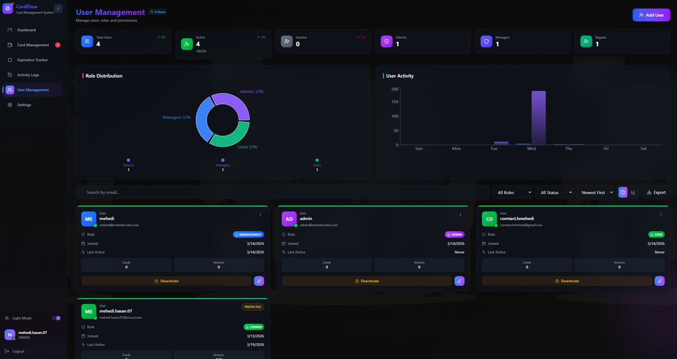This screenshot has width=677, height=359.
Task: Click the Managers legend dot
Action: point(223,160)
